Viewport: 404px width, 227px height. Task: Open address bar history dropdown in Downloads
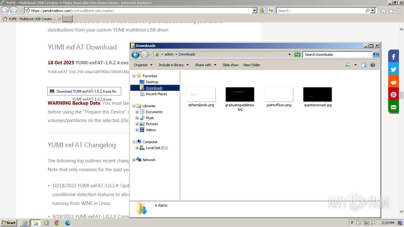[289, 55]
